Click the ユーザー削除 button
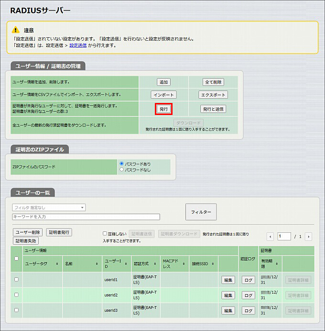This screenshot has width=325, height=331. point(28,232)
